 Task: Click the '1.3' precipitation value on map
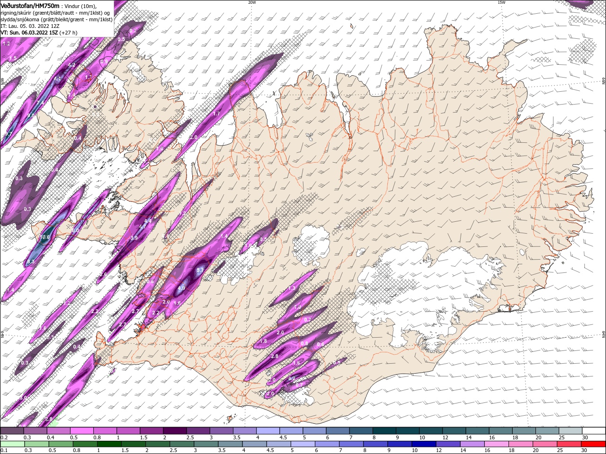coord(292,288)
